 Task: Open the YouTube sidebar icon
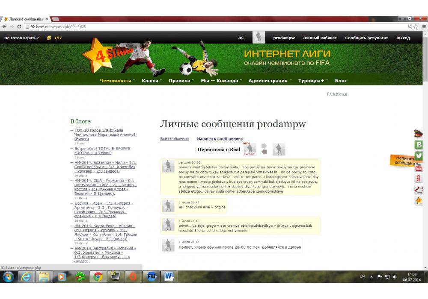419,167
